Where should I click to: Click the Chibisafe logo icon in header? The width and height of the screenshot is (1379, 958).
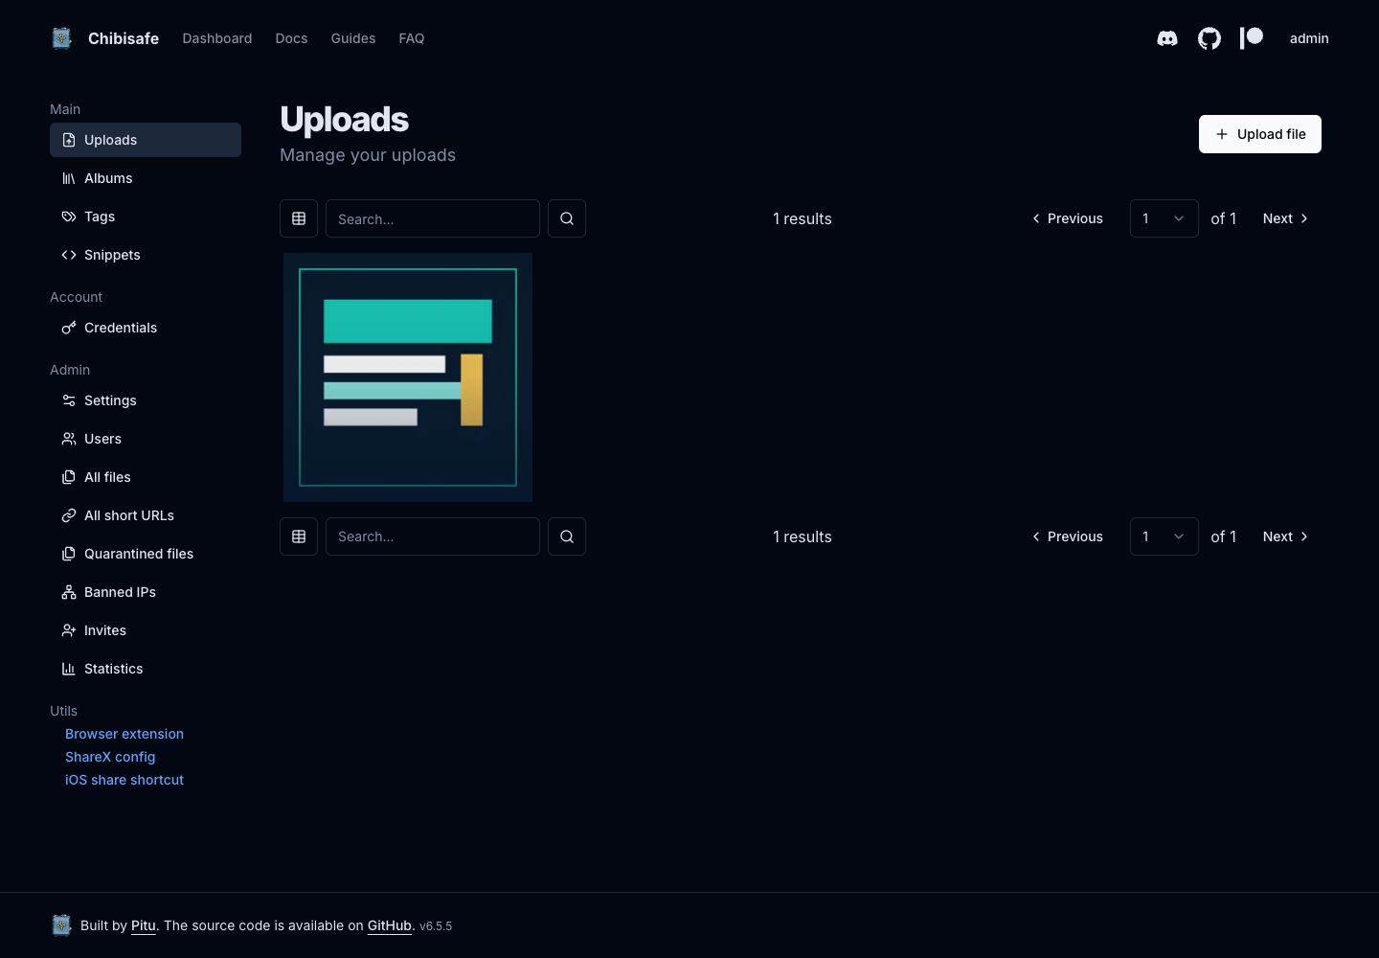point(61,38)
